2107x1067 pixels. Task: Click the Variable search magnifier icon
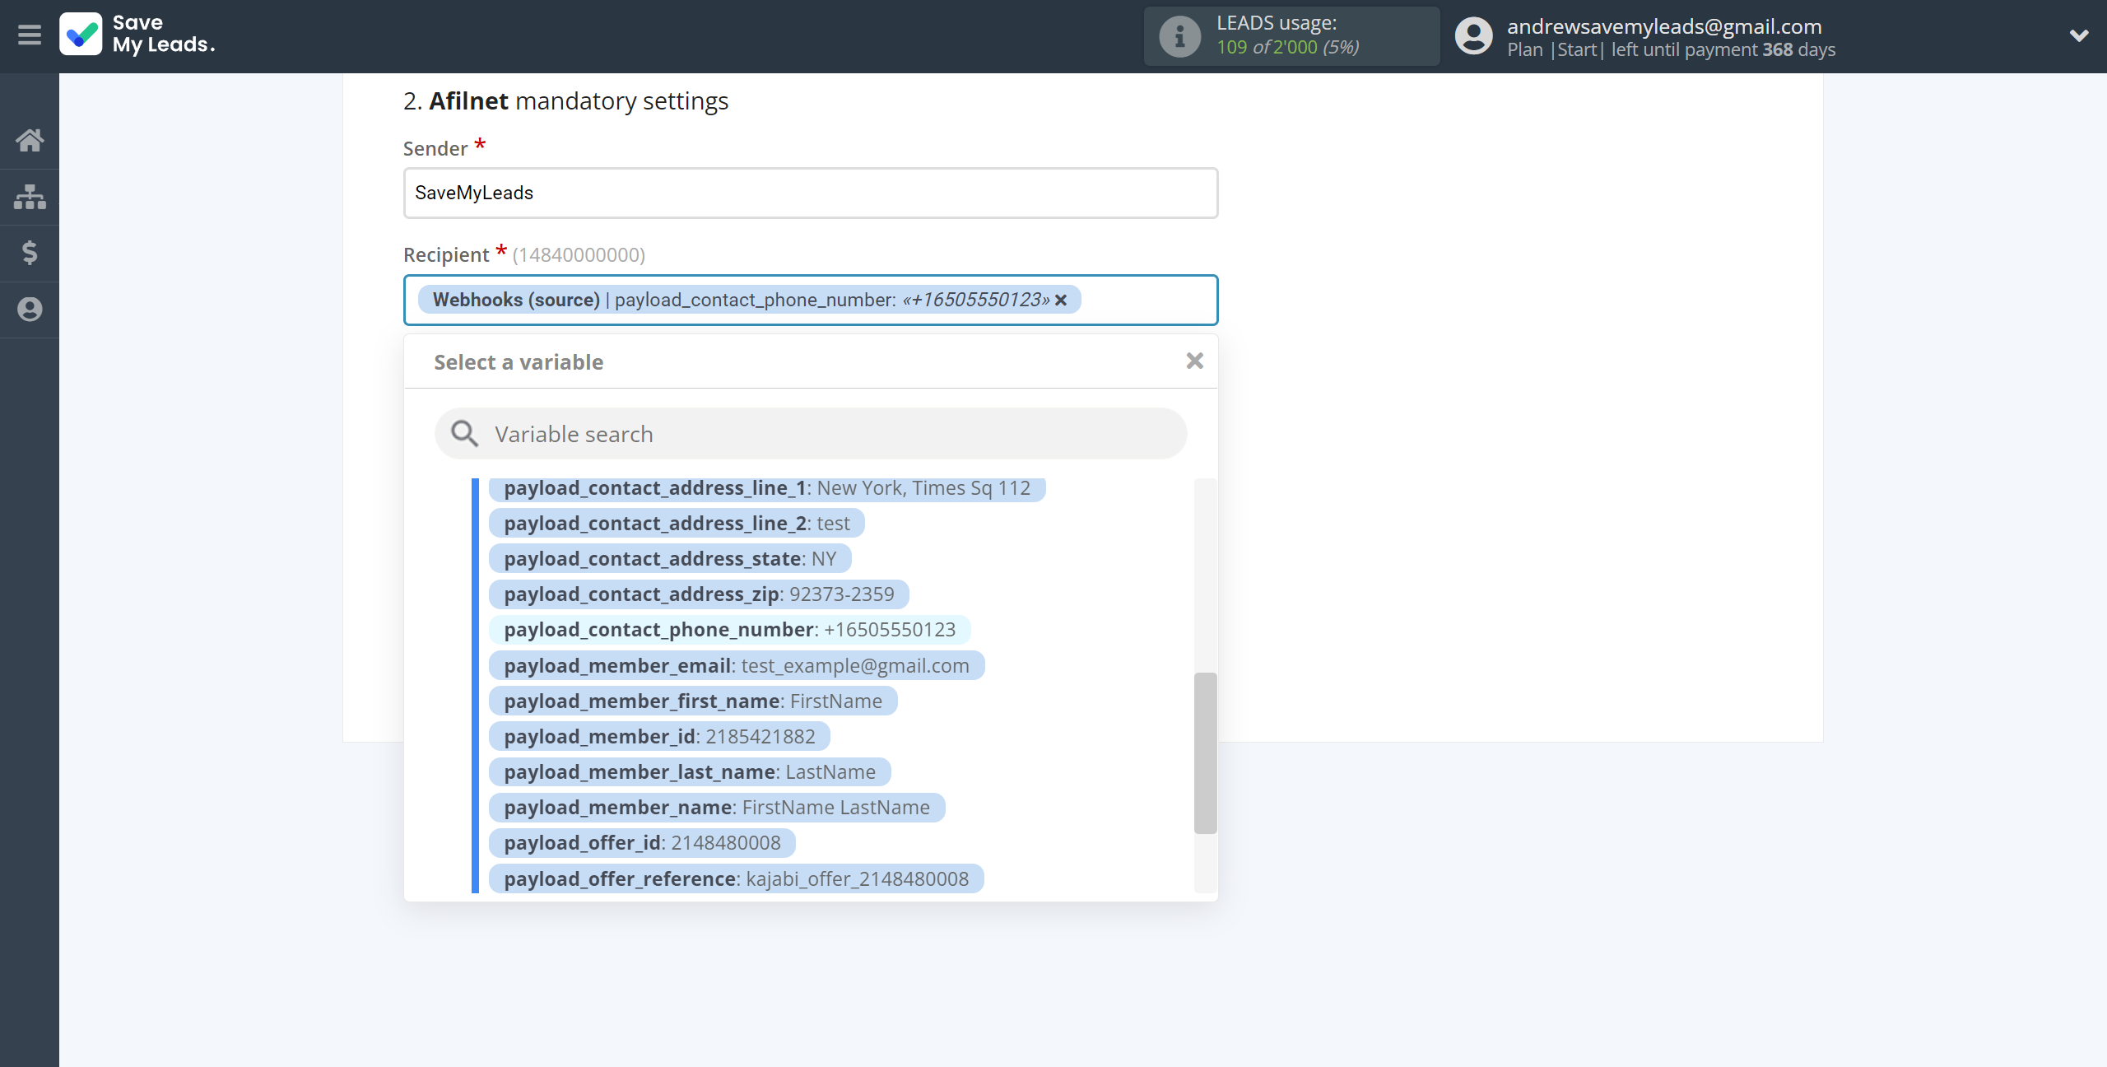pos(464,434)
